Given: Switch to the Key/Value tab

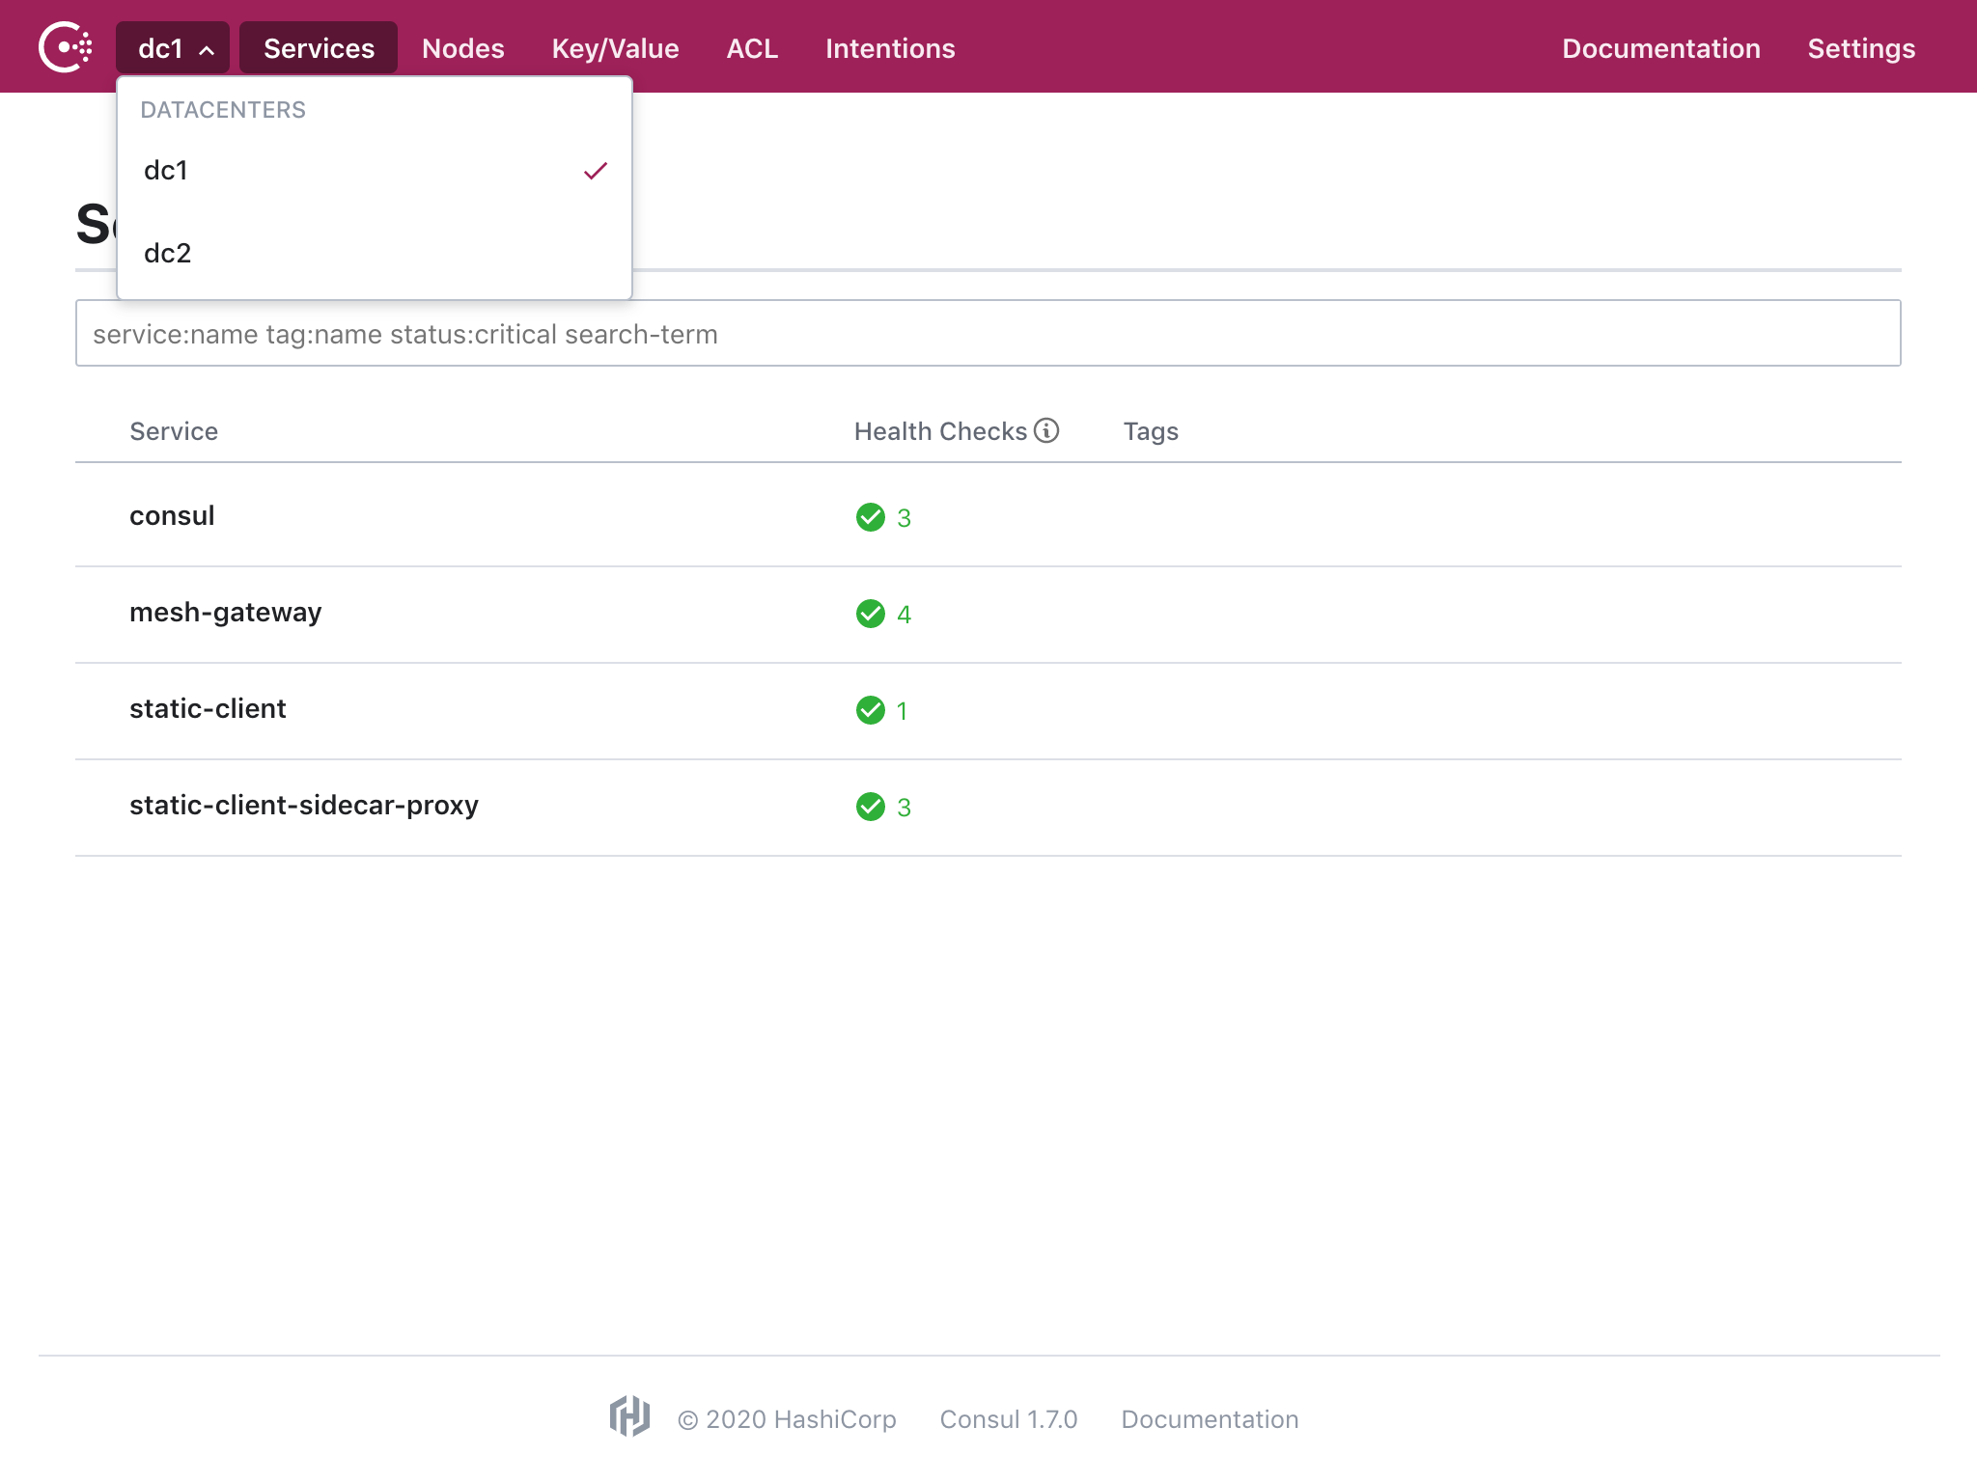Looking at the screenshot, I should (615, 48).
